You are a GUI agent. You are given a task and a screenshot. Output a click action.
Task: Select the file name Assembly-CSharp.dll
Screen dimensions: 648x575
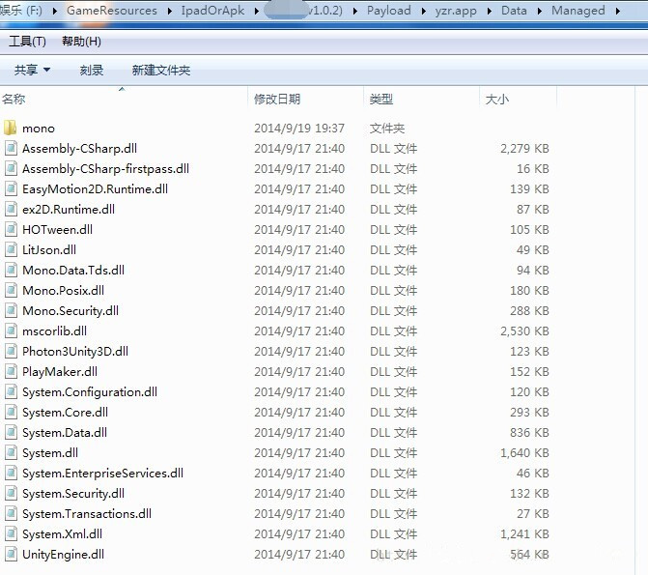pos(79,148)
